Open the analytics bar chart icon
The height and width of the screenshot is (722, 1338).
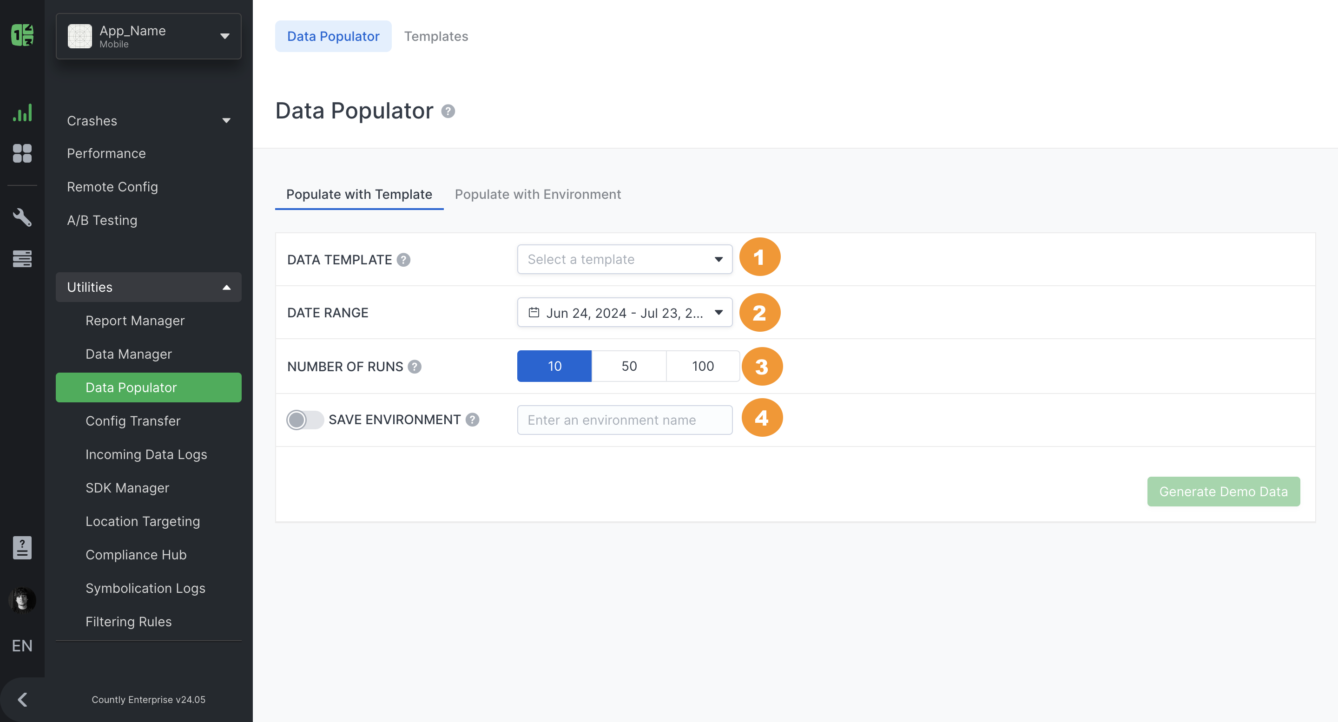22,113
